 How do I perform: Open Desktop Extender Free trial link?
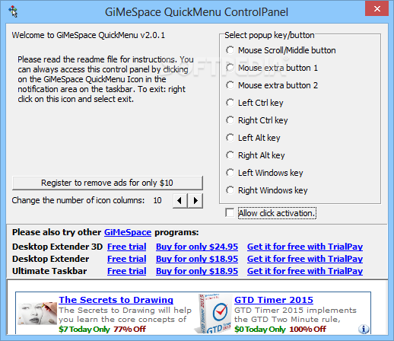click(127, 259)
